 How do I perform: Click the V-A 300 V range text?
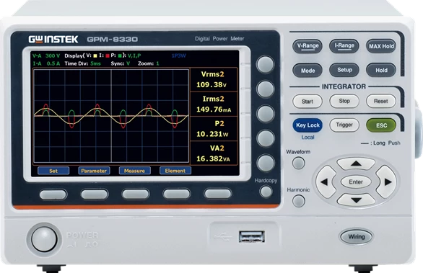[x=46, y=55]
